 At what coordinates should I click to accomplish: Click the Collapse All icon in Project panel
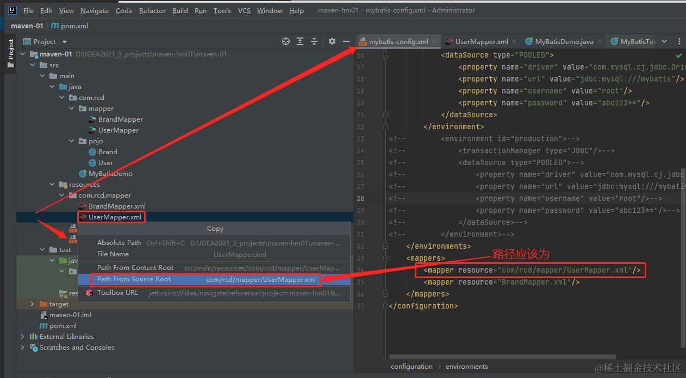tap(314, 41)
